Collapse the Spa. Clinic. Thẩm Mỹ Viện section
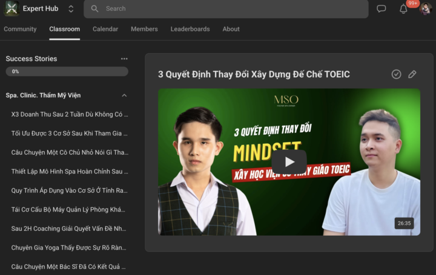436x275 pixels. 124,95
